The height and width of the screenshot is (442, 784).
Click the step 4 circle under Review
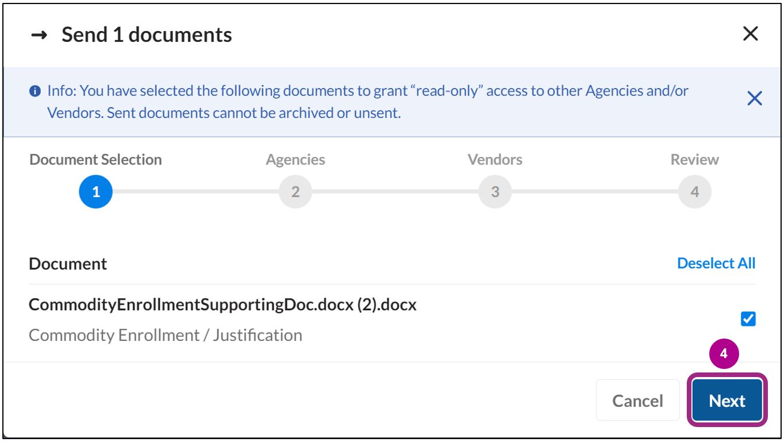click(x=694, y=191)
